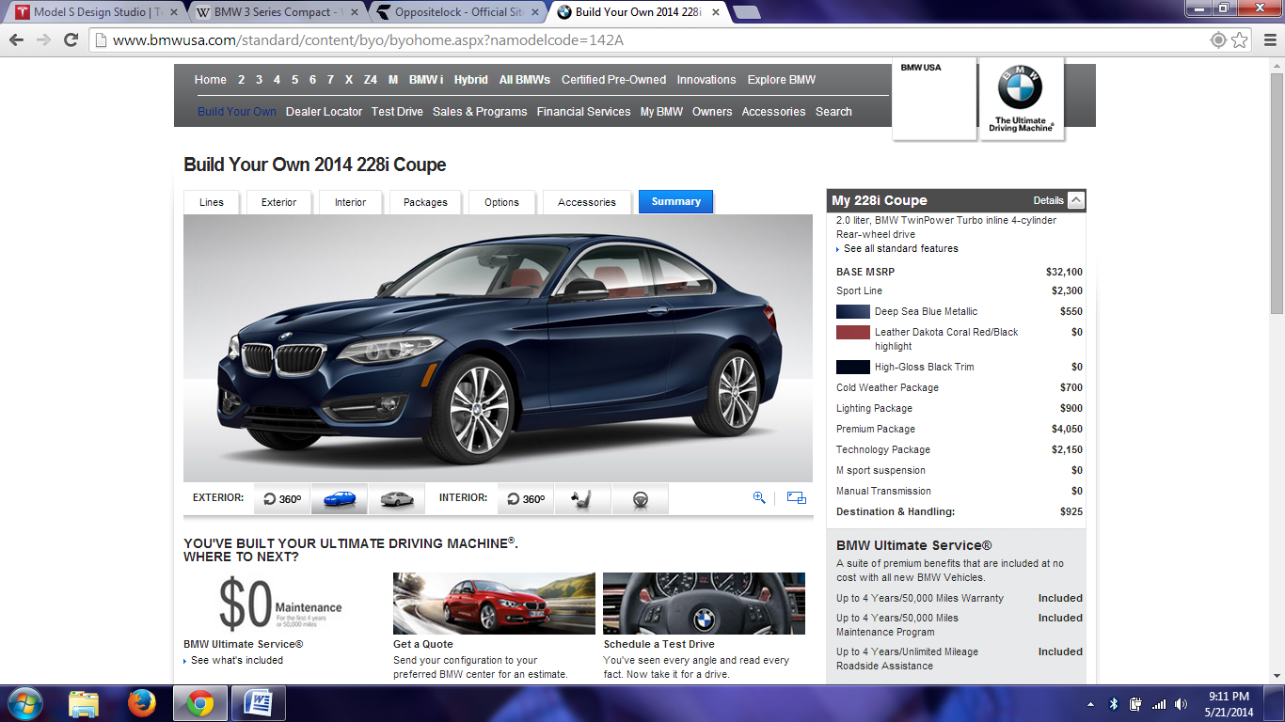
Task: Open the Windows Start button
Action: (x=24, y=703)
